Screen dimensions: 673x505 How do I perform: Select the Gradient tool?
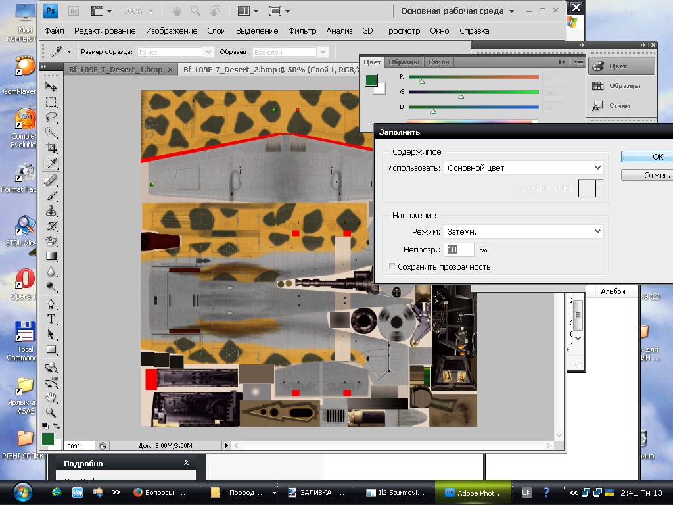(51, 256)
